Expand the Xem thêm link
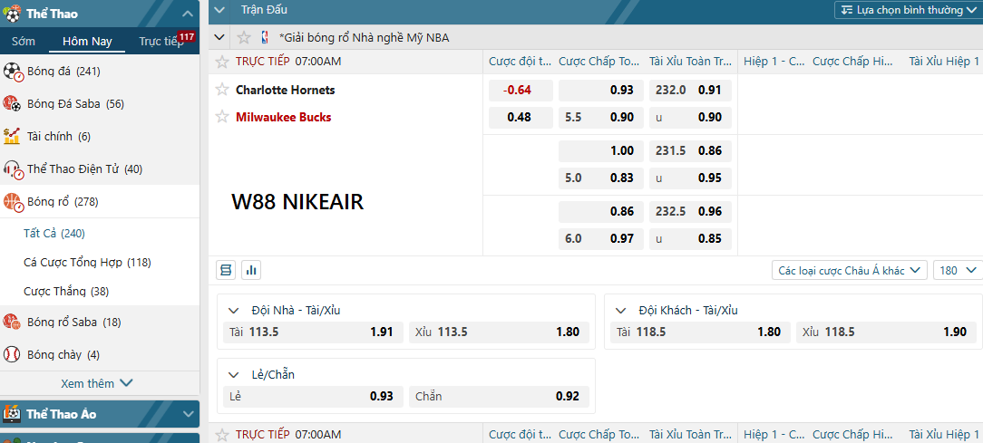The width and height of the screenshot is (983, 443). pyautogui.click(x=97, y=383)
